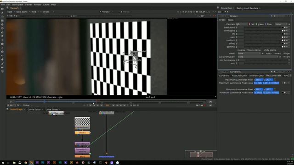This screenshot has width=294, height=165.
Task: Open the Node tab in Grade1 panel
Action: pyautogui.click(x=231, y=20)
